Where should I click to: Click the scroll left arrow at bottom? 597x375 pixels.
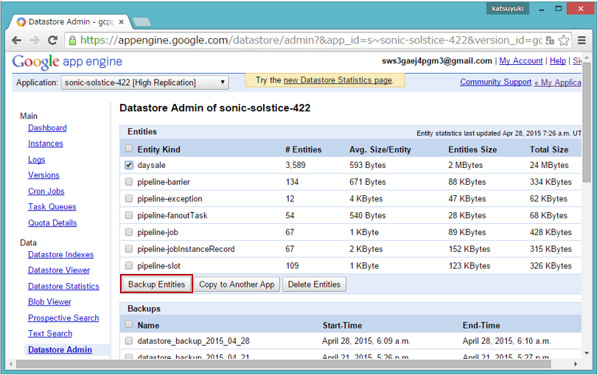(x=10, y=365)
